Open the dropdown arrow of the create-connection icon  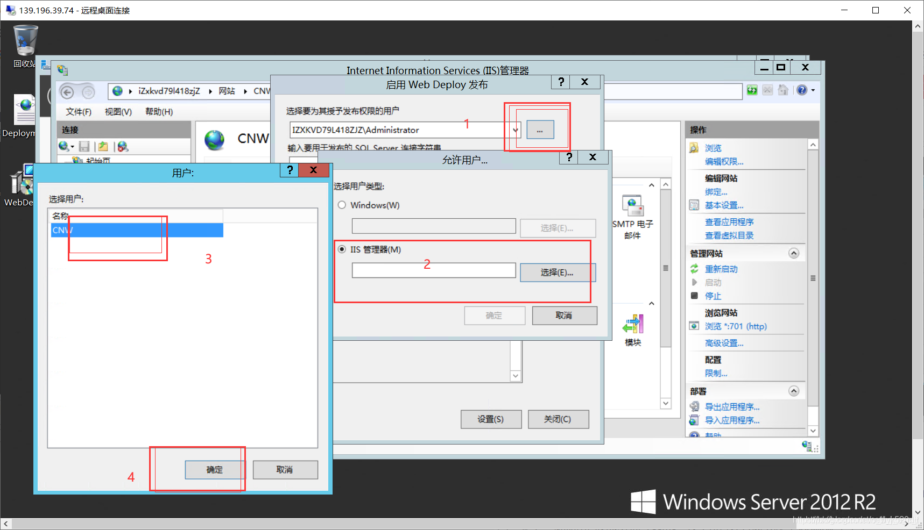(72, 147)
